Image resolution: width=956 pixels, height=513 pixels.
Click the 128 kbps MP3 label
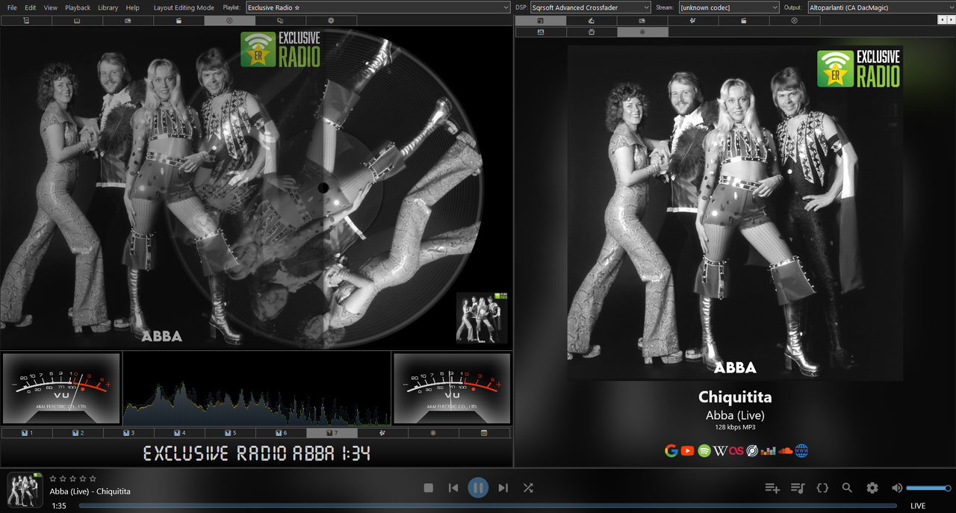[x=735, y=428]
